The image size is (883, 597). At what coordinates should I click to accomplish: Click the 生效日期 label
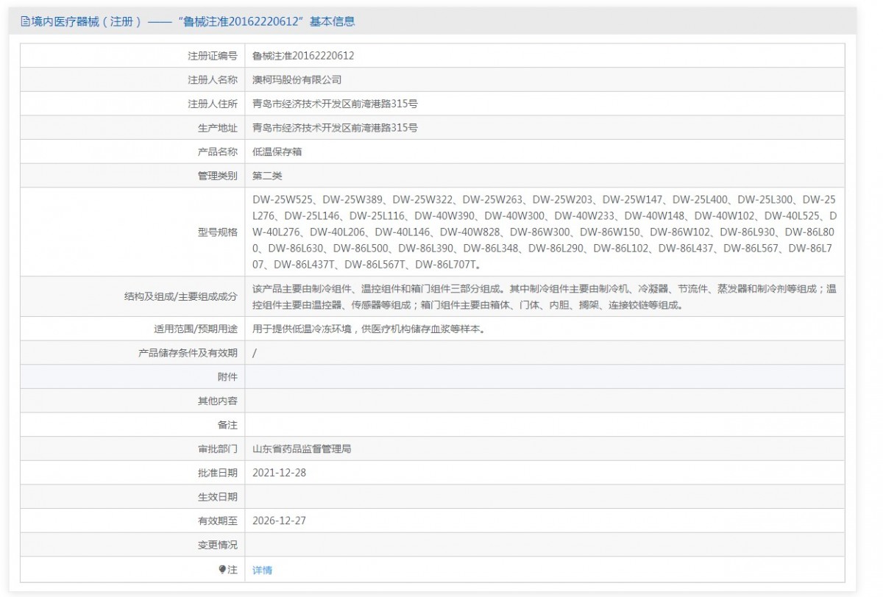click(x=218, y=497)
